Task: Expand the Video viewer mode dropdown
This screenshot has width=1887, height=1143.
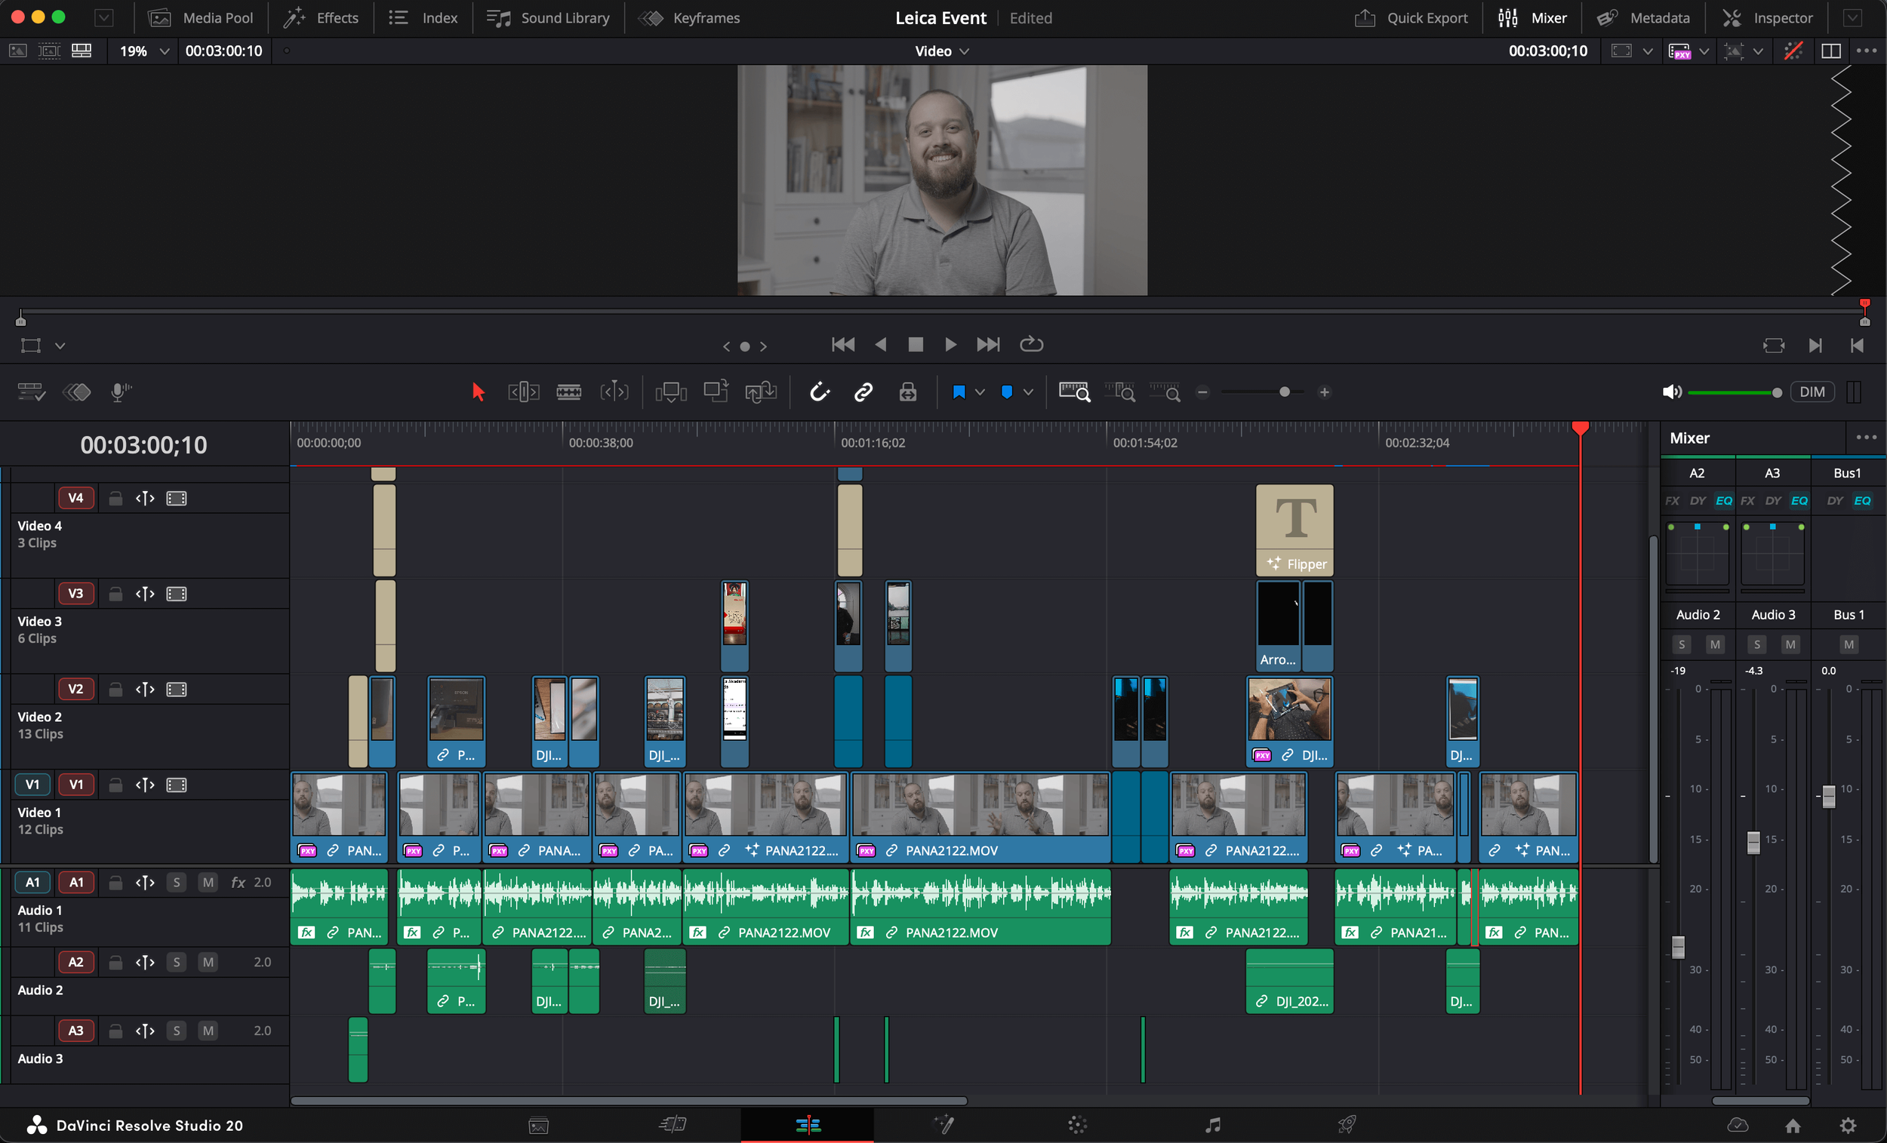Action: pyautogui.click(x=964, y=51)
